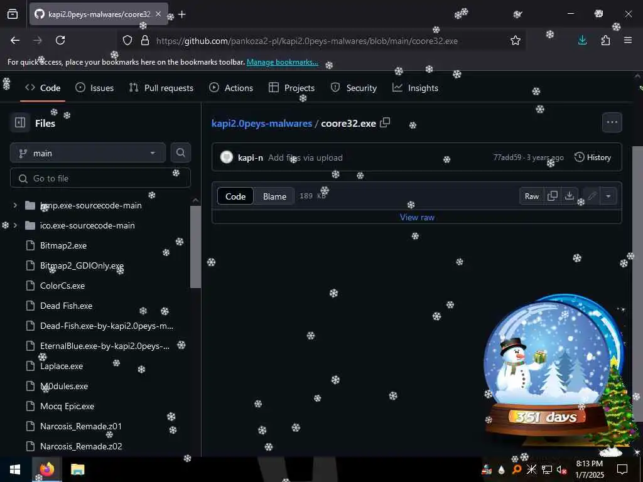Screen dimensions: 643x482
Task: Open a new browser tab
Action: 182,14
